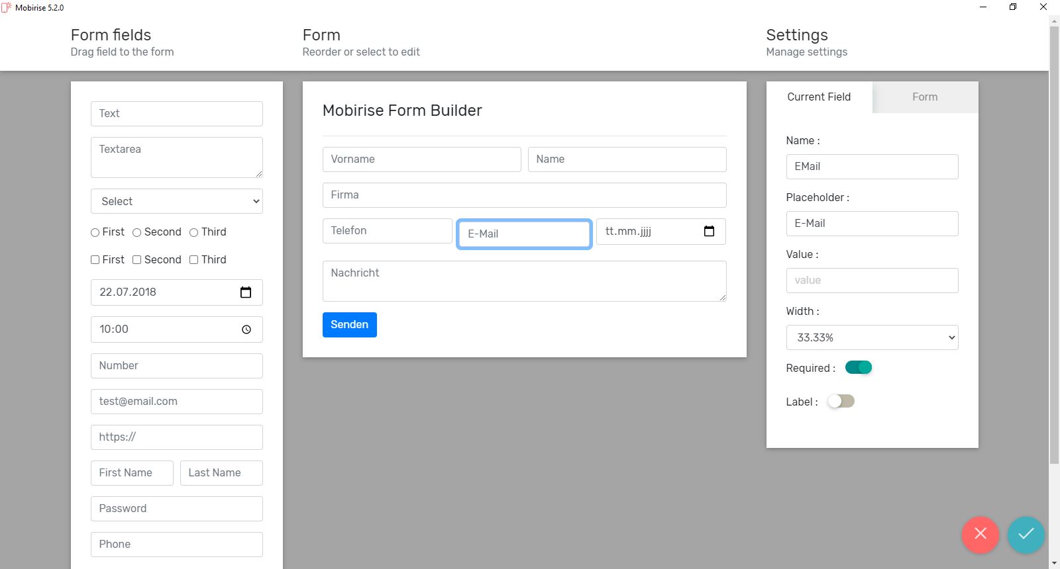Enable the Label toggle switch
This screenshot has height=569, width=1060.
pyautogui.click(x=841, y=402)
